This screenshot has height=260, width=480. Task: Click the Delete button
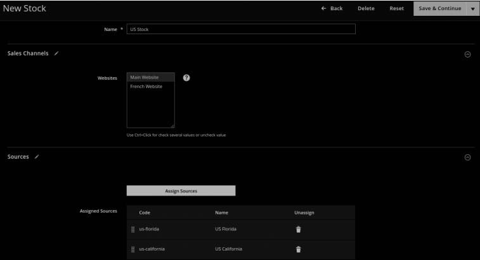pos(366,8)
